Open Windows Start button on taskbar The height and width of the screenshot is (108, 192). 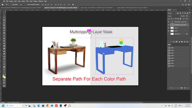3,105
